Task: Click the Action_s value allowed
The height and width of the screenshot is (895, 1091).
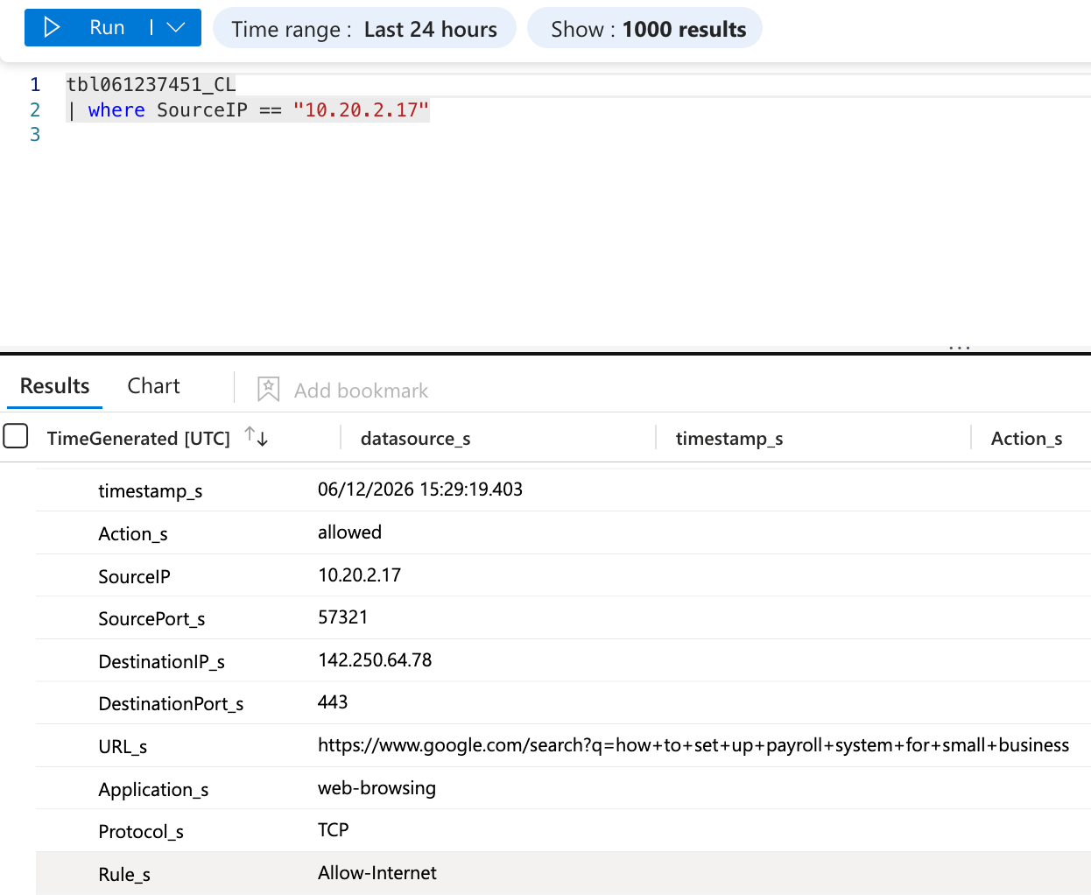Action: click(x=349, y=532)
